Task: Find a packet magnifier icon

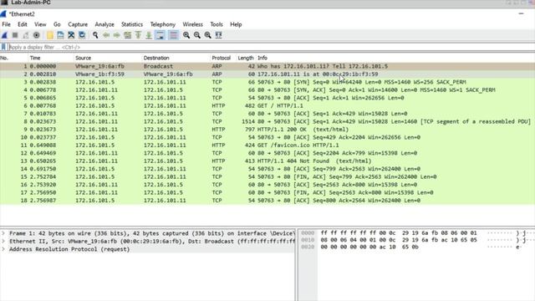Action: pos(95,35)
